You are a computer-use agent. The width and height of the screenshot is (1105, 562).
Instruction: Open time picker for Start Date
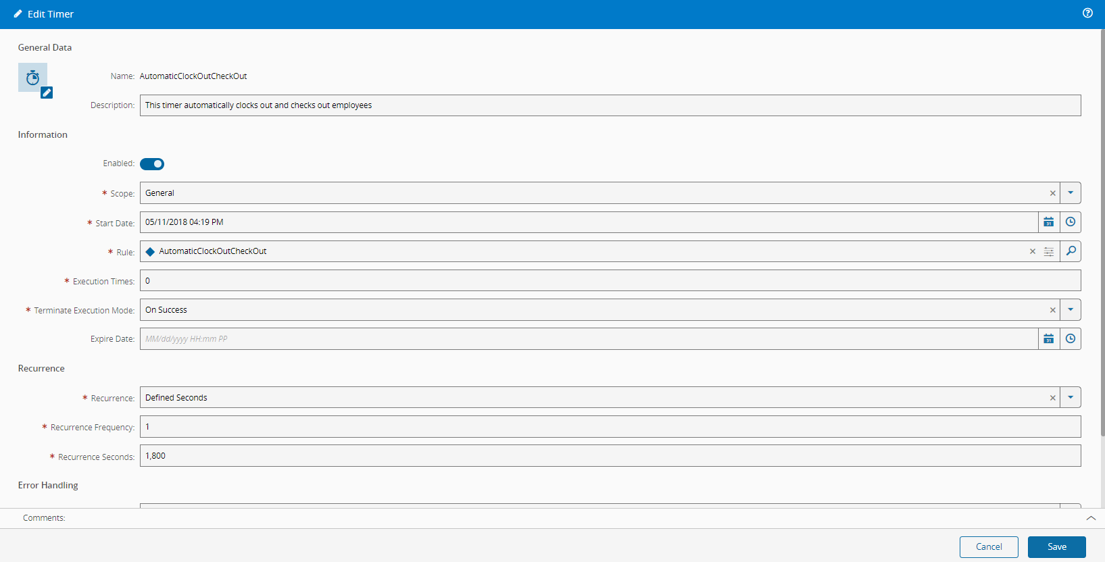(1071, 222)
